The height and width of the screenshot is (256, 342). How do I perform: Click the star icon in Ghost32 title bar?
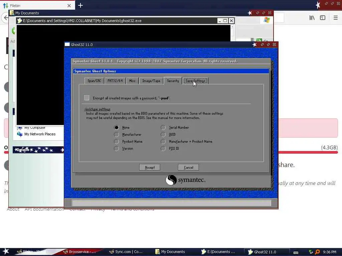[254, 45]
